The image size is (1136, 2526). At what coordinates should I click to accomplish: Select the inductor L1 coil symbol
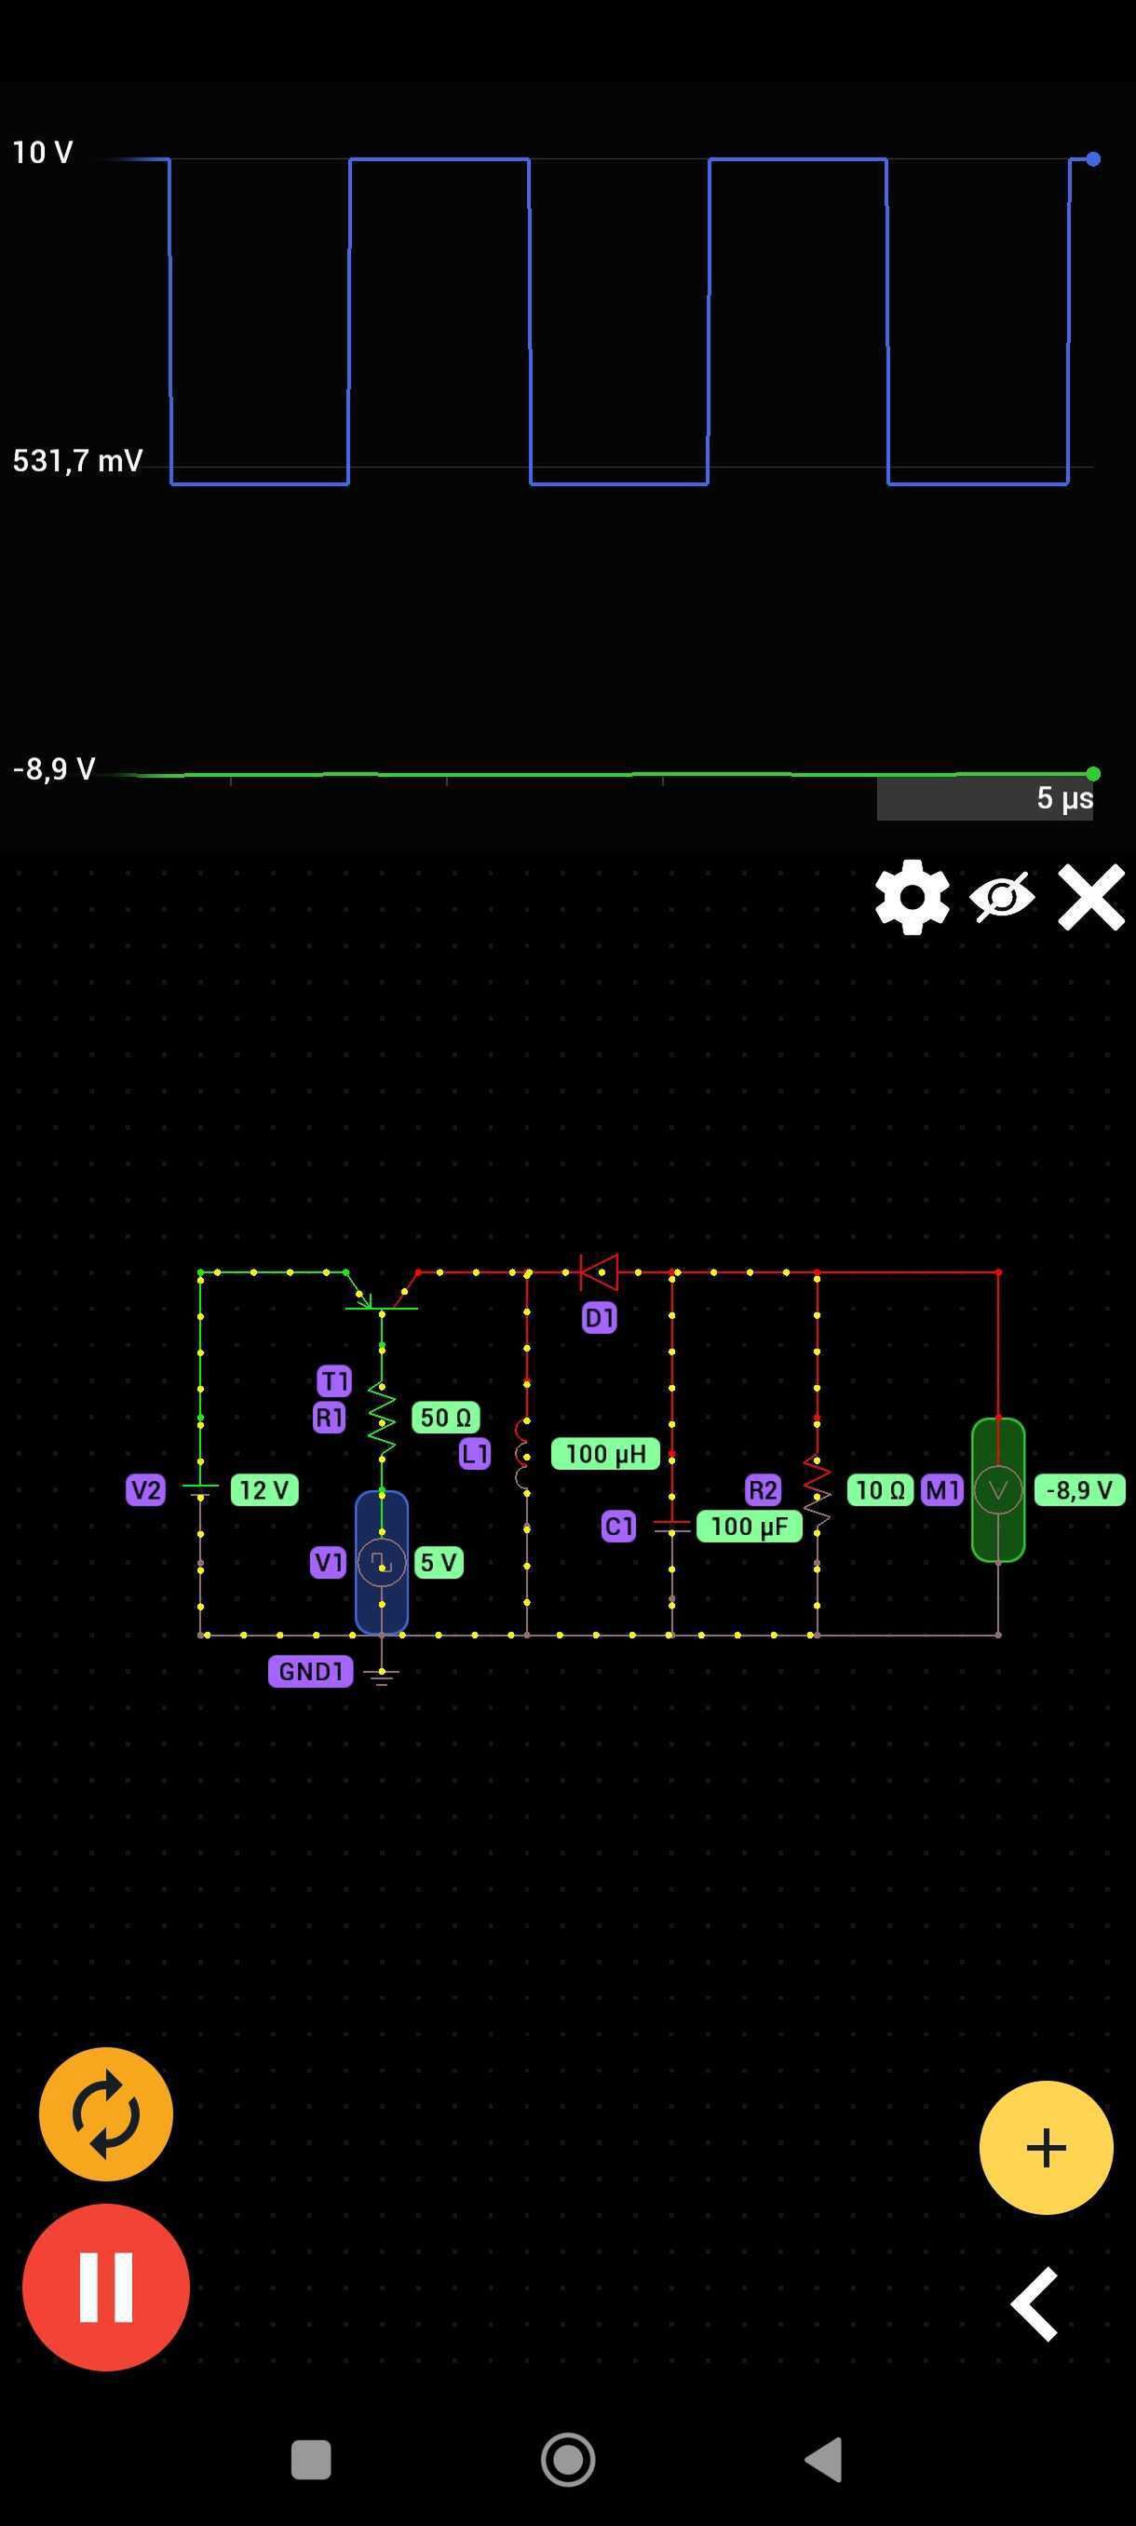[x=522, y=1454]
